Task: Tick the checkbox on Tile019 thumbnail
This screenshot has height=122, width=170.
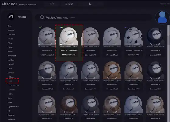Action: tap(39, 44)
